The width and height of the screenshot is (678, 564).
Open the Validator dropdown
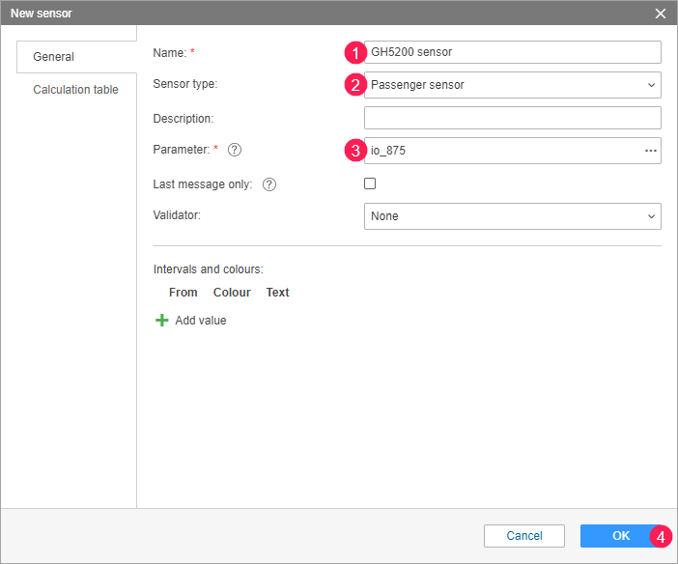click(x=512, y=216)
